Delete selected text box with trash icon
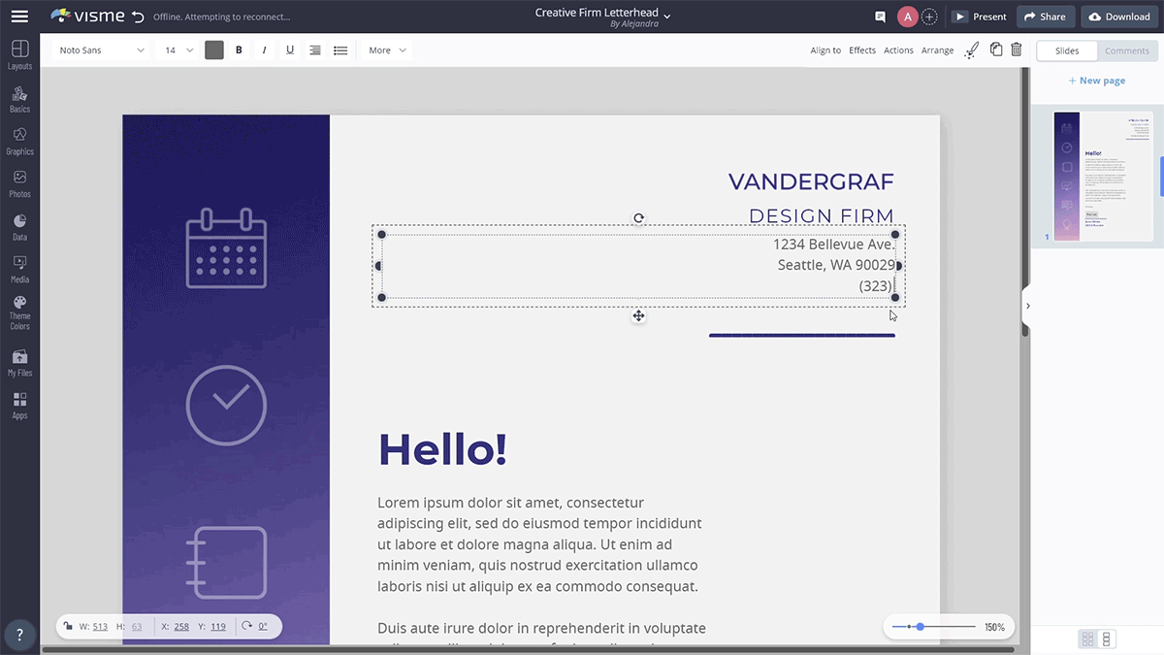 (1016, 49)
